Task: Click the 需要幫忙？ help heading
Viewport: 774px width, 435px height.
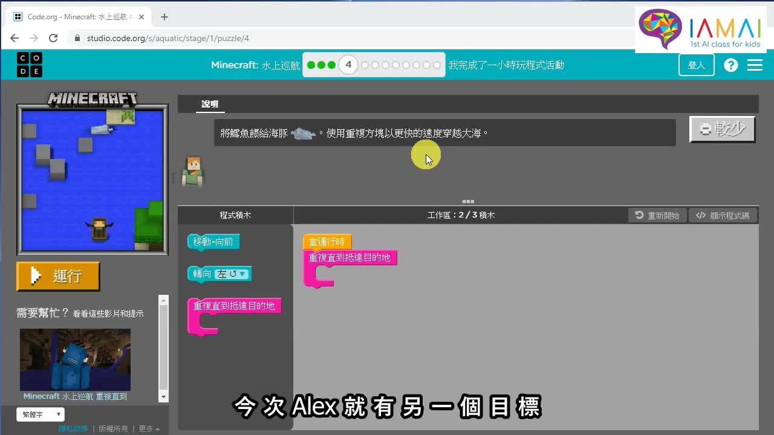Action: pyautogui.click(x=43, y=313)
